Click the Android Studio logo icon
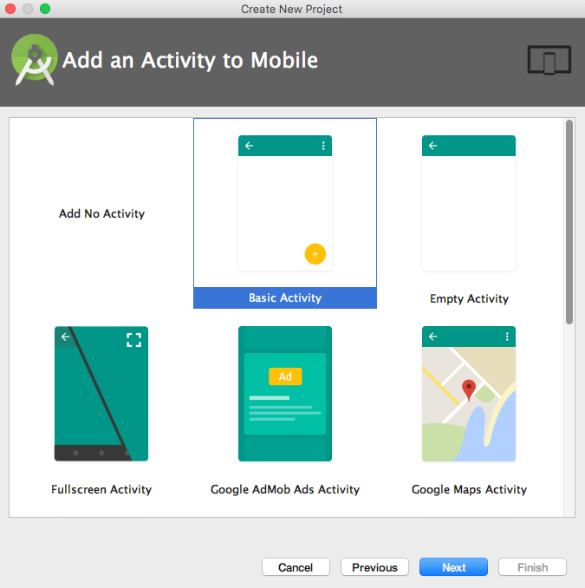Viewport: 585px width, 588px height. tap(34, 61)
